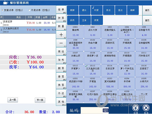Add dish 10112 开胃萝卜
152x114 pixels.
click(75, 70)
